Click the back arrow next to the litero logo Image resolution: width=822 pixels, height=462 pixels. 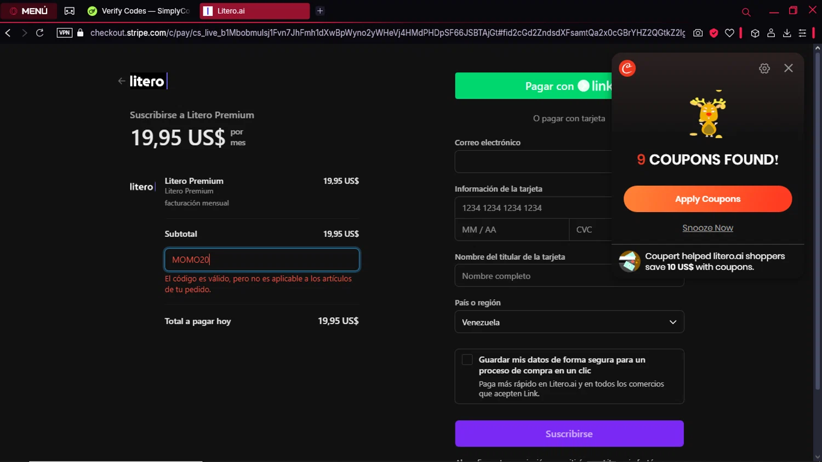[x=122, y=81]
